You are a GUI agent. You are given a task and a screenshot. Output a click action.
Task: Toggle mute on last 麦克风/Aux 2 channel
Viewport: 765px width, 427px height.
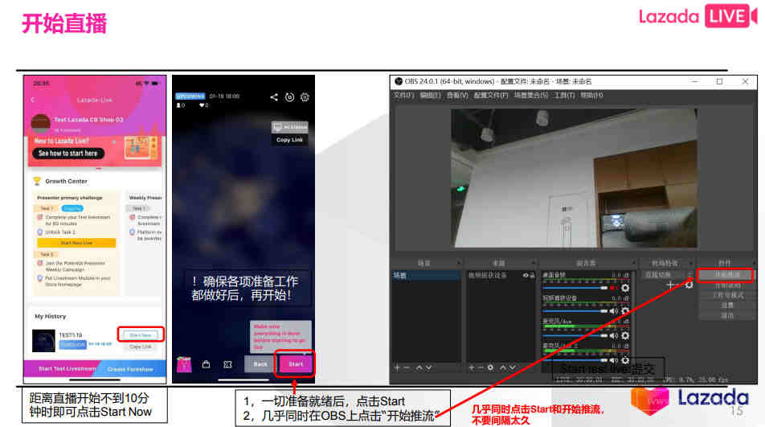[x=613, y=360]
